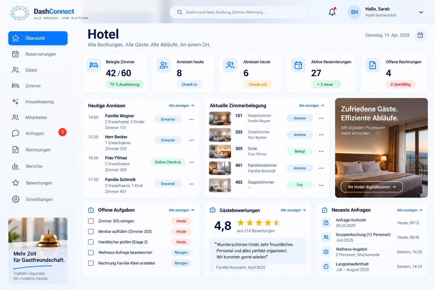The height and width of the screenshot is (290, 435).
Task: Open the Berichte sidebar item
Action: (38, 166)
